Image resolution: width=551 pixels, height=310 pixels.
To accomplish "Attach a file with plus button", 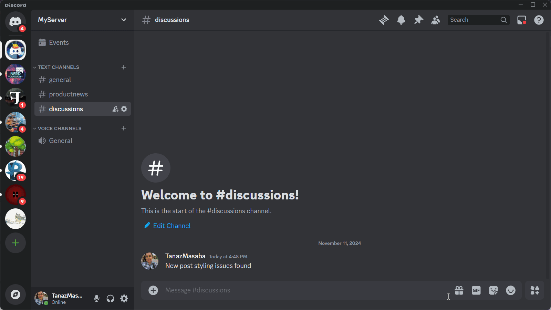I will coord(153,290).
